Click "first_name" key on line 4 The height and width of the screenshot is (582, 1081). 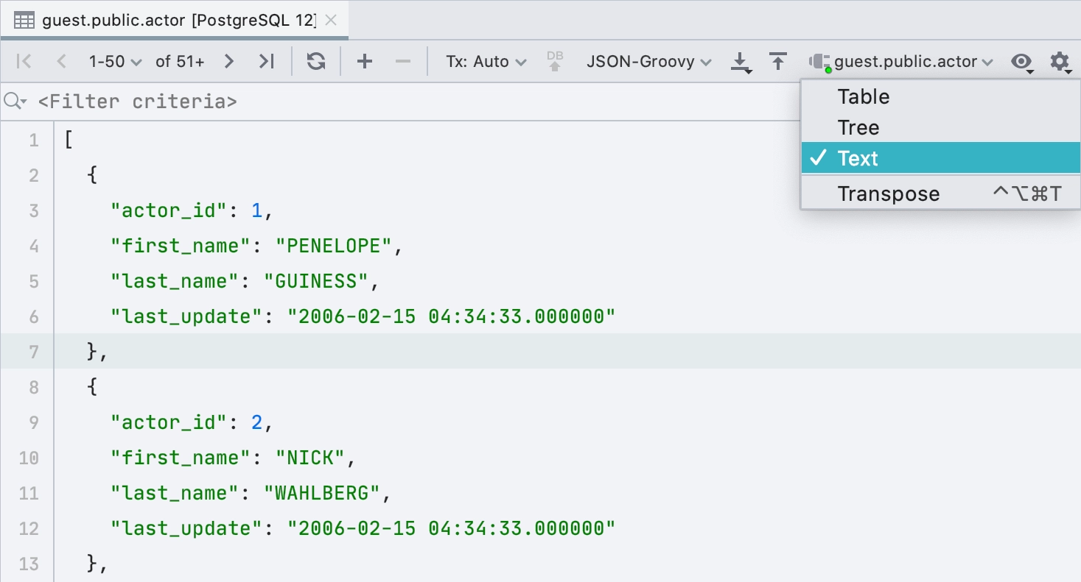[181, 246]
